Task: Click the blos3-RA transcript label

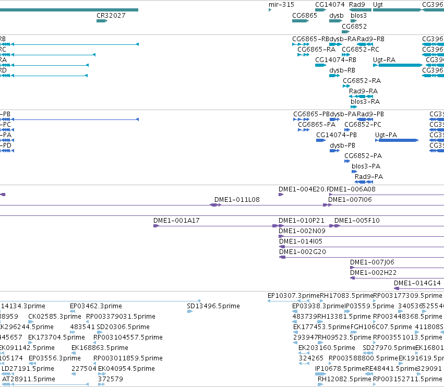Action: (365, 102)
